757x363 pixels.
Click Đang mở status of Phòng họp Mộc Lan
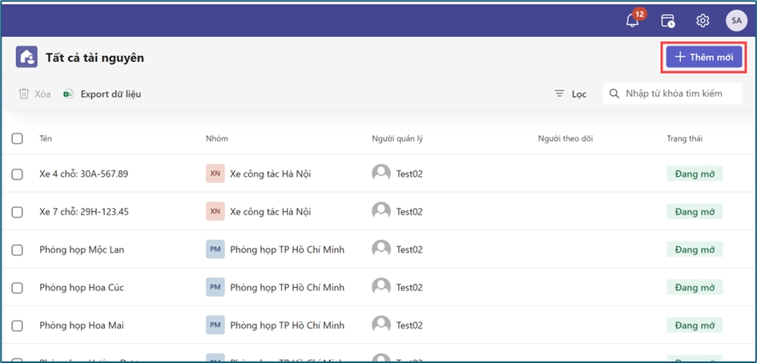694,249
